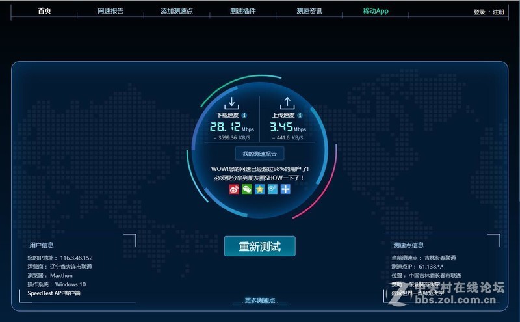Image resolution: width=520 pixels, height=322 pixels.
Task: Click the 用户信息 panel heading
Action: [42, 245]
